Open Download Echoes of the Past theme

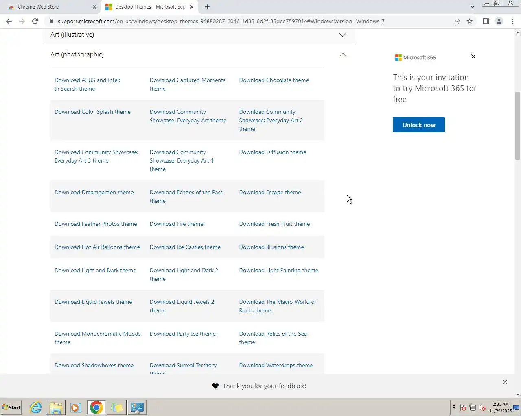point(186,197)
